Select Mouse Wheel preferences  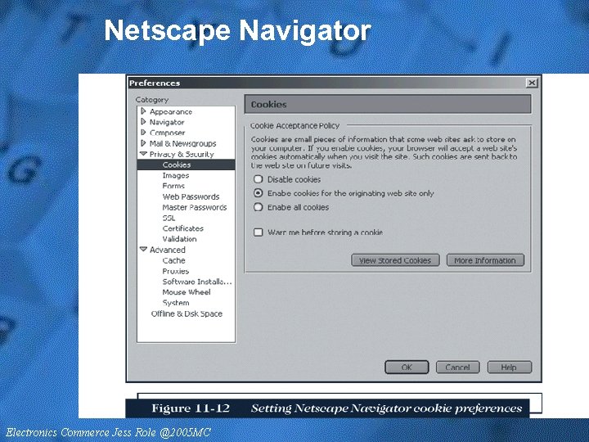click(187, 292)
